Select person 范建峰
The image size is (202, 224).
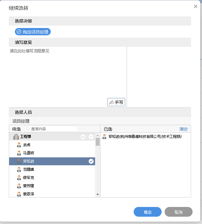pos(52,170)
